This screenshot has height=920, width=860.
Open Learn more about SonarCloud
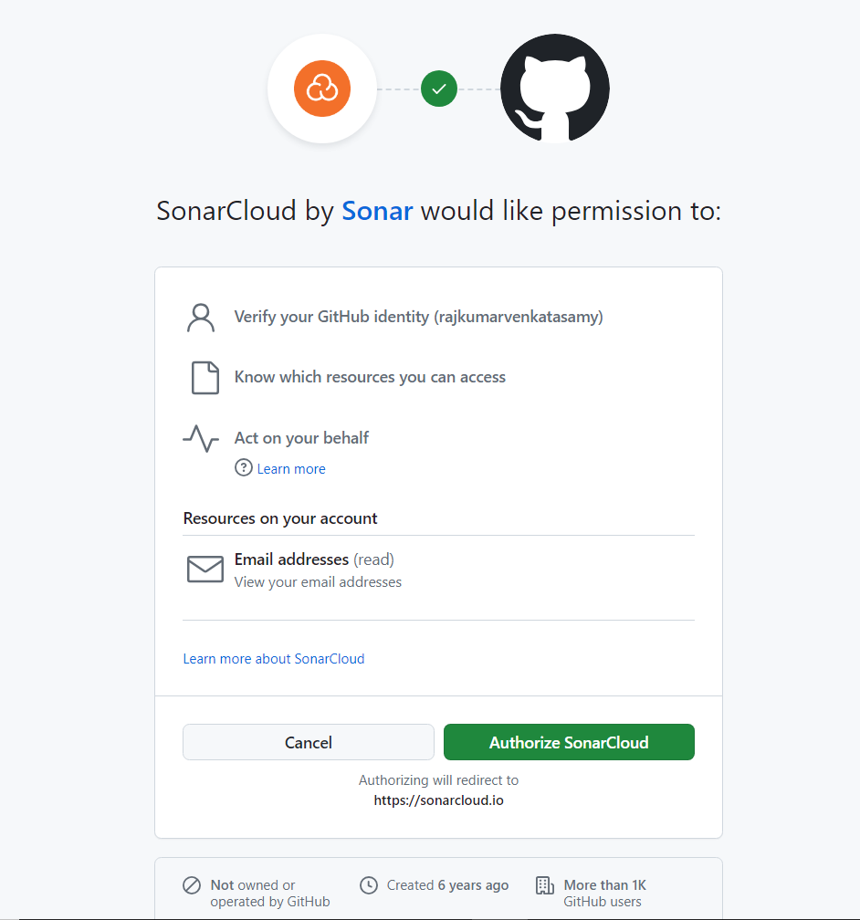274,658
